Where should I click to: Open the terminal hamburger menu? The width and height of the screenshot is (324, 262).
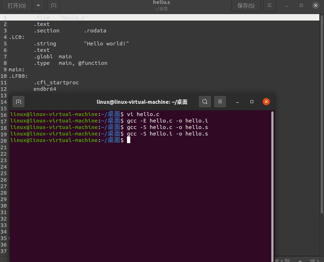(x=220, y=102)
